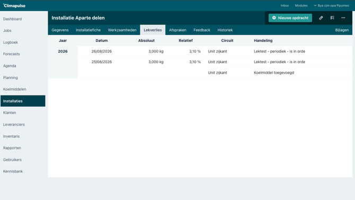355x200 pixels.
Task: Click Lektest periodiek entry for 26/08/2026
Action: 279,51
